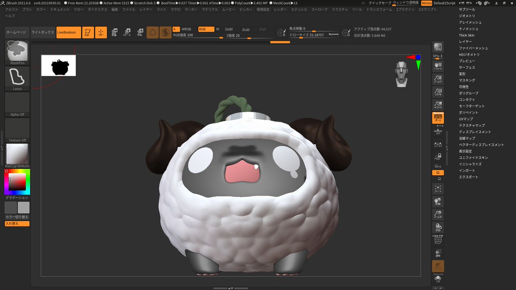Screen dimensions: 516x290
Task: Click the Zoom3D icon
Action: click(x=438, y=214)
